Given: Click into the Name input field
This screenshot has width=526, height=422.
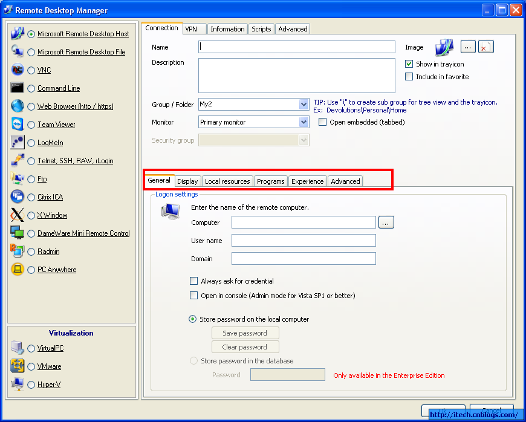Looking at the screenshot, I should click(297, 47).
